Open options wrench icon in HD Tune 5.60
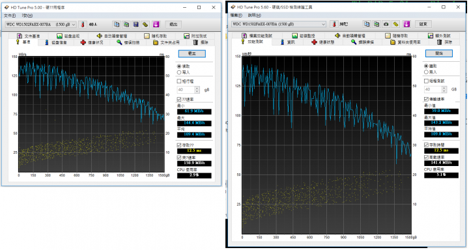Screen dimensions: 469x250 396,24
